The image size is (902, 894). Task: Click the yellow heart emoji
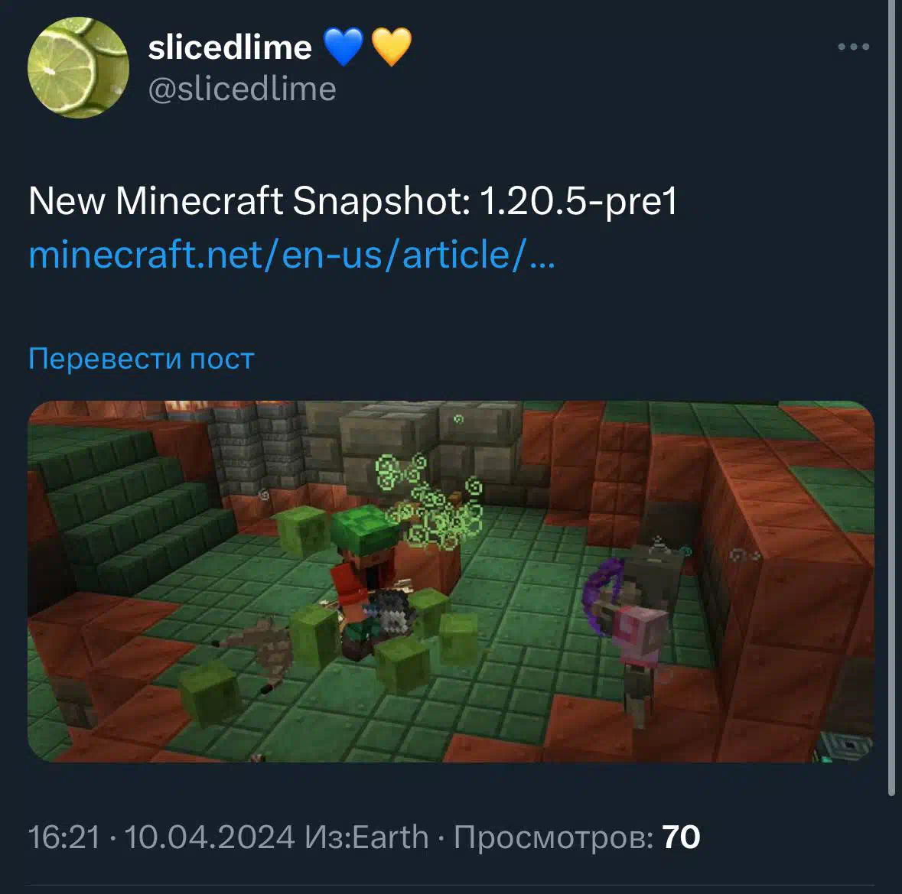(391, 47)
